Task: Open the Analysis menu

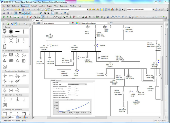Action: 42,6
